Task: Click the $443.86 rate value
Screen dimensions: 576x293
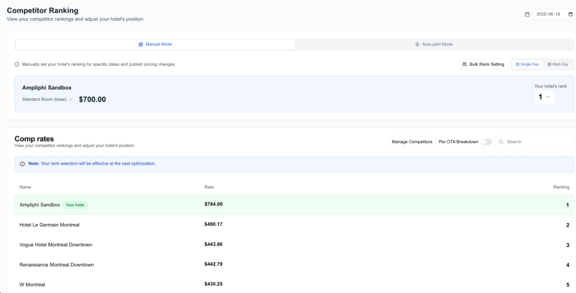Action: [214, 244]
